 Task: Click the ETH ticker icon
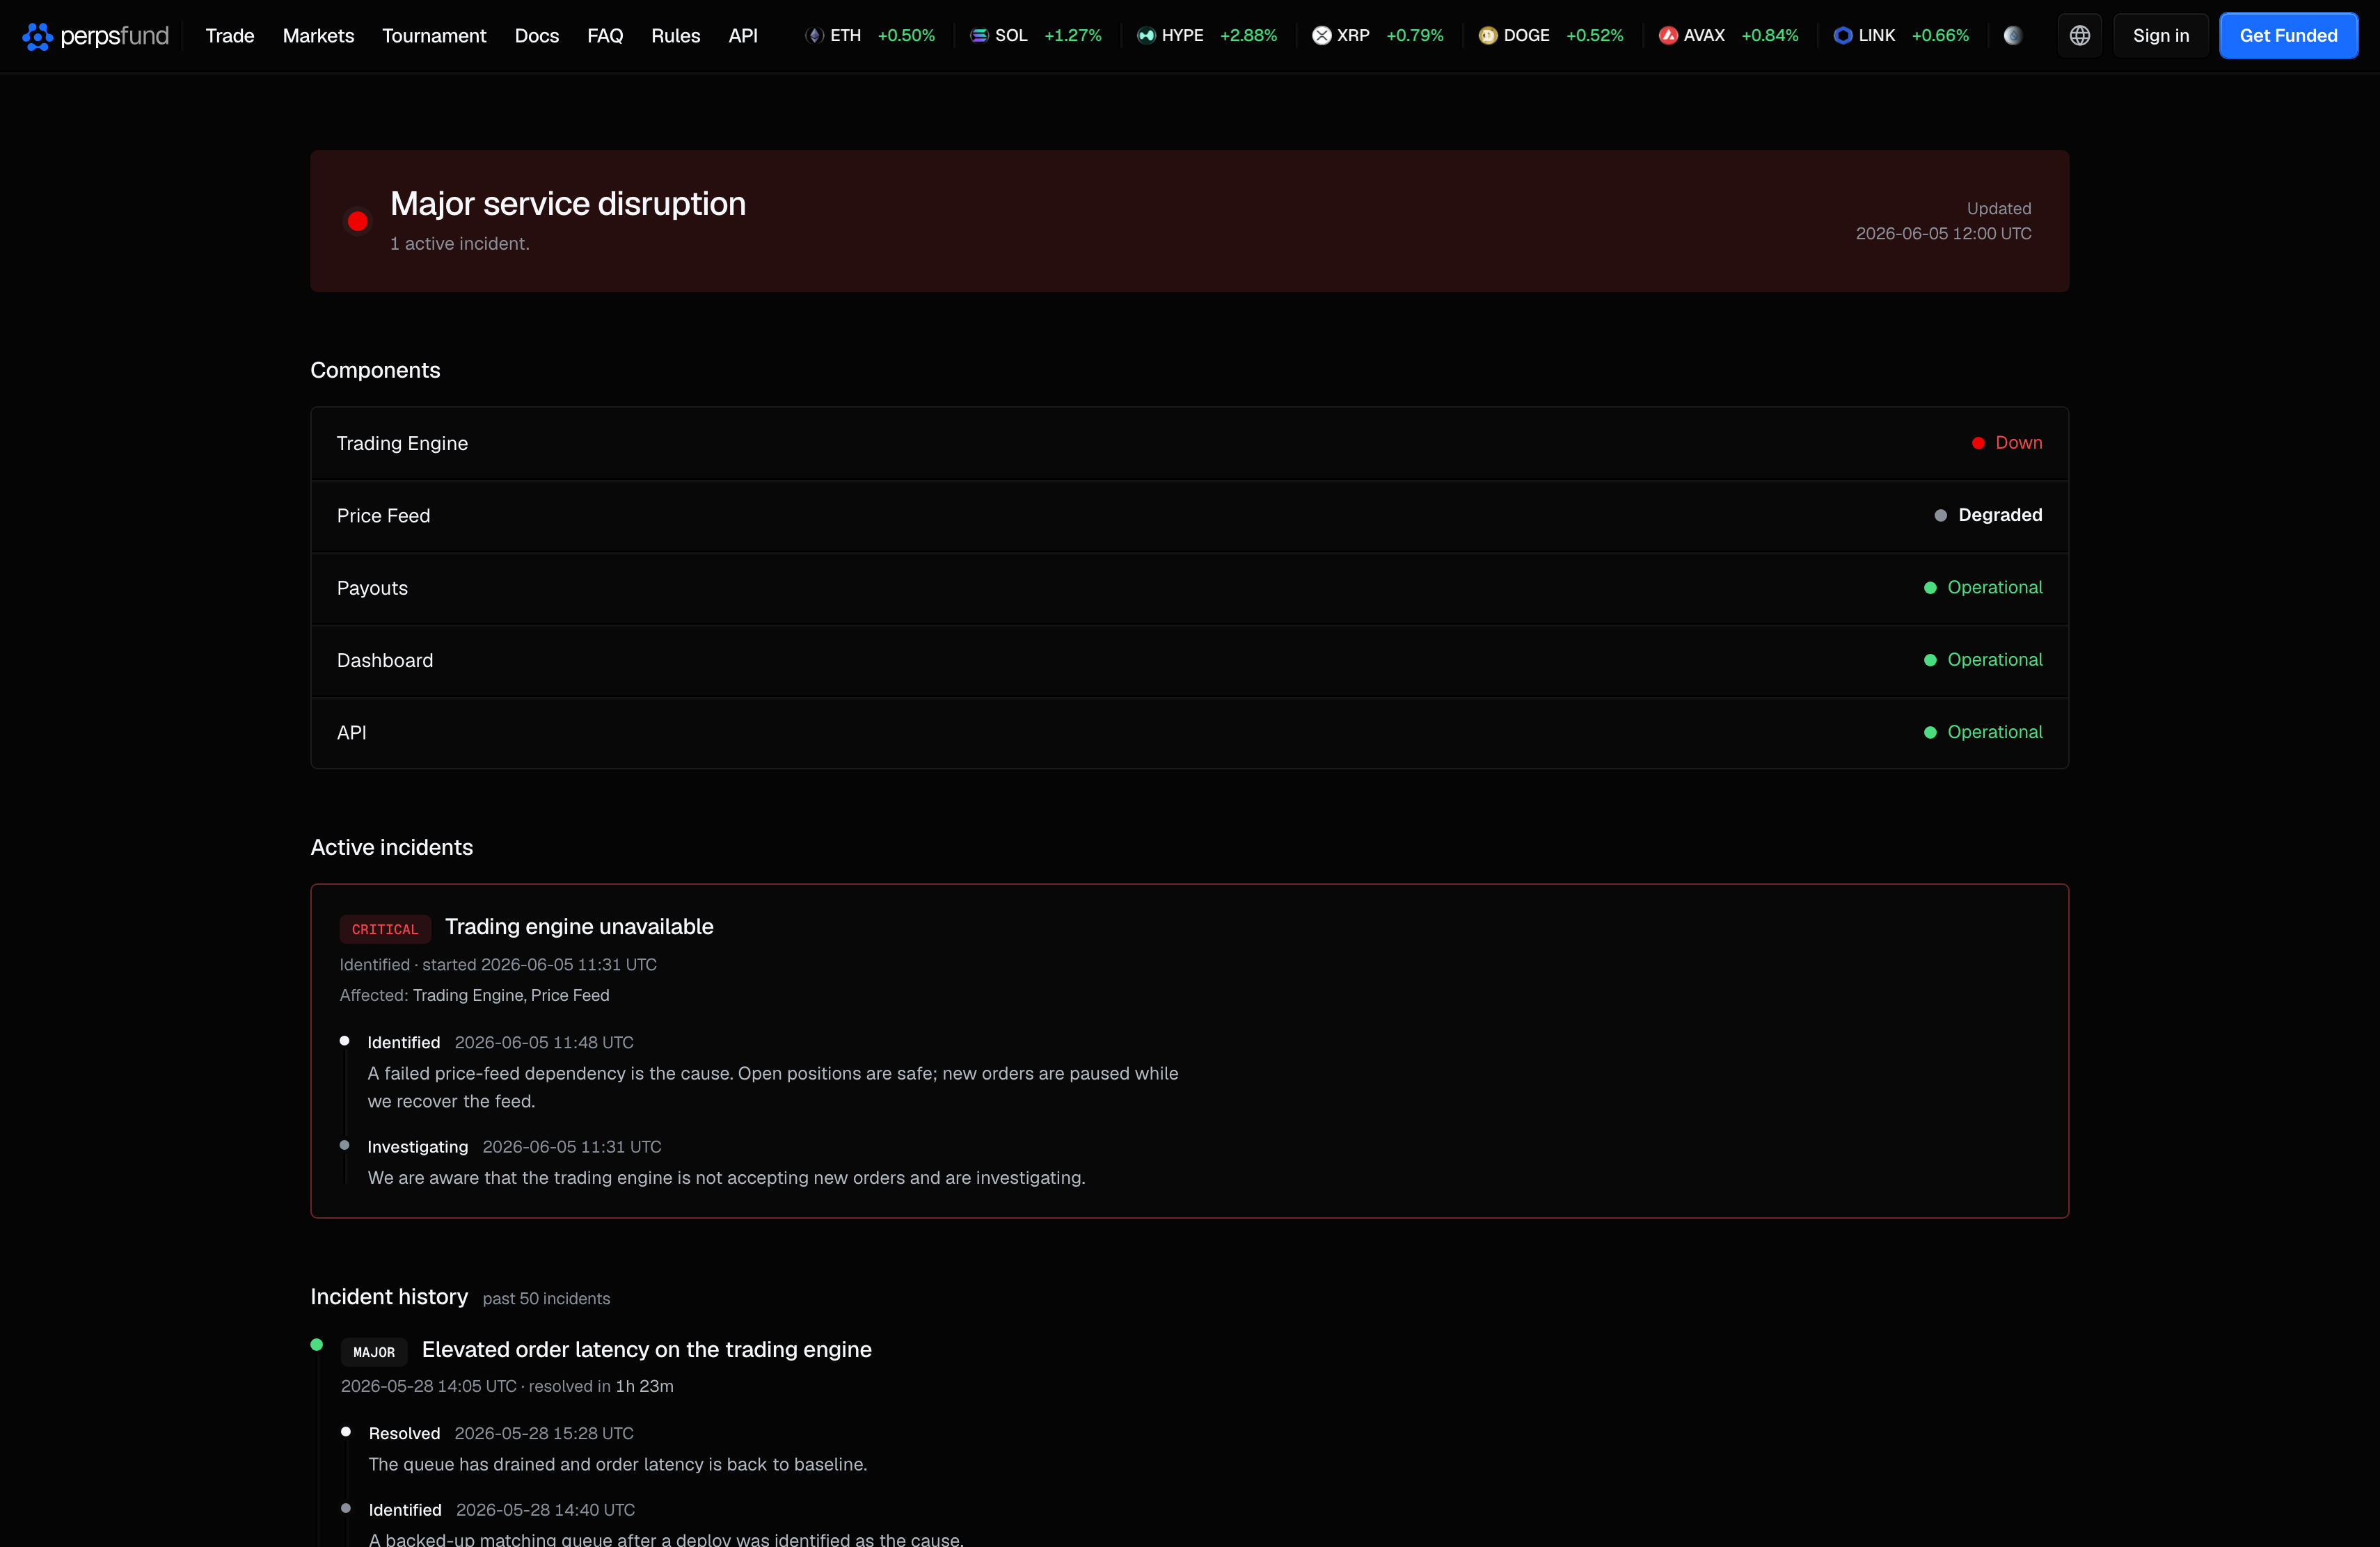[814, 36]
